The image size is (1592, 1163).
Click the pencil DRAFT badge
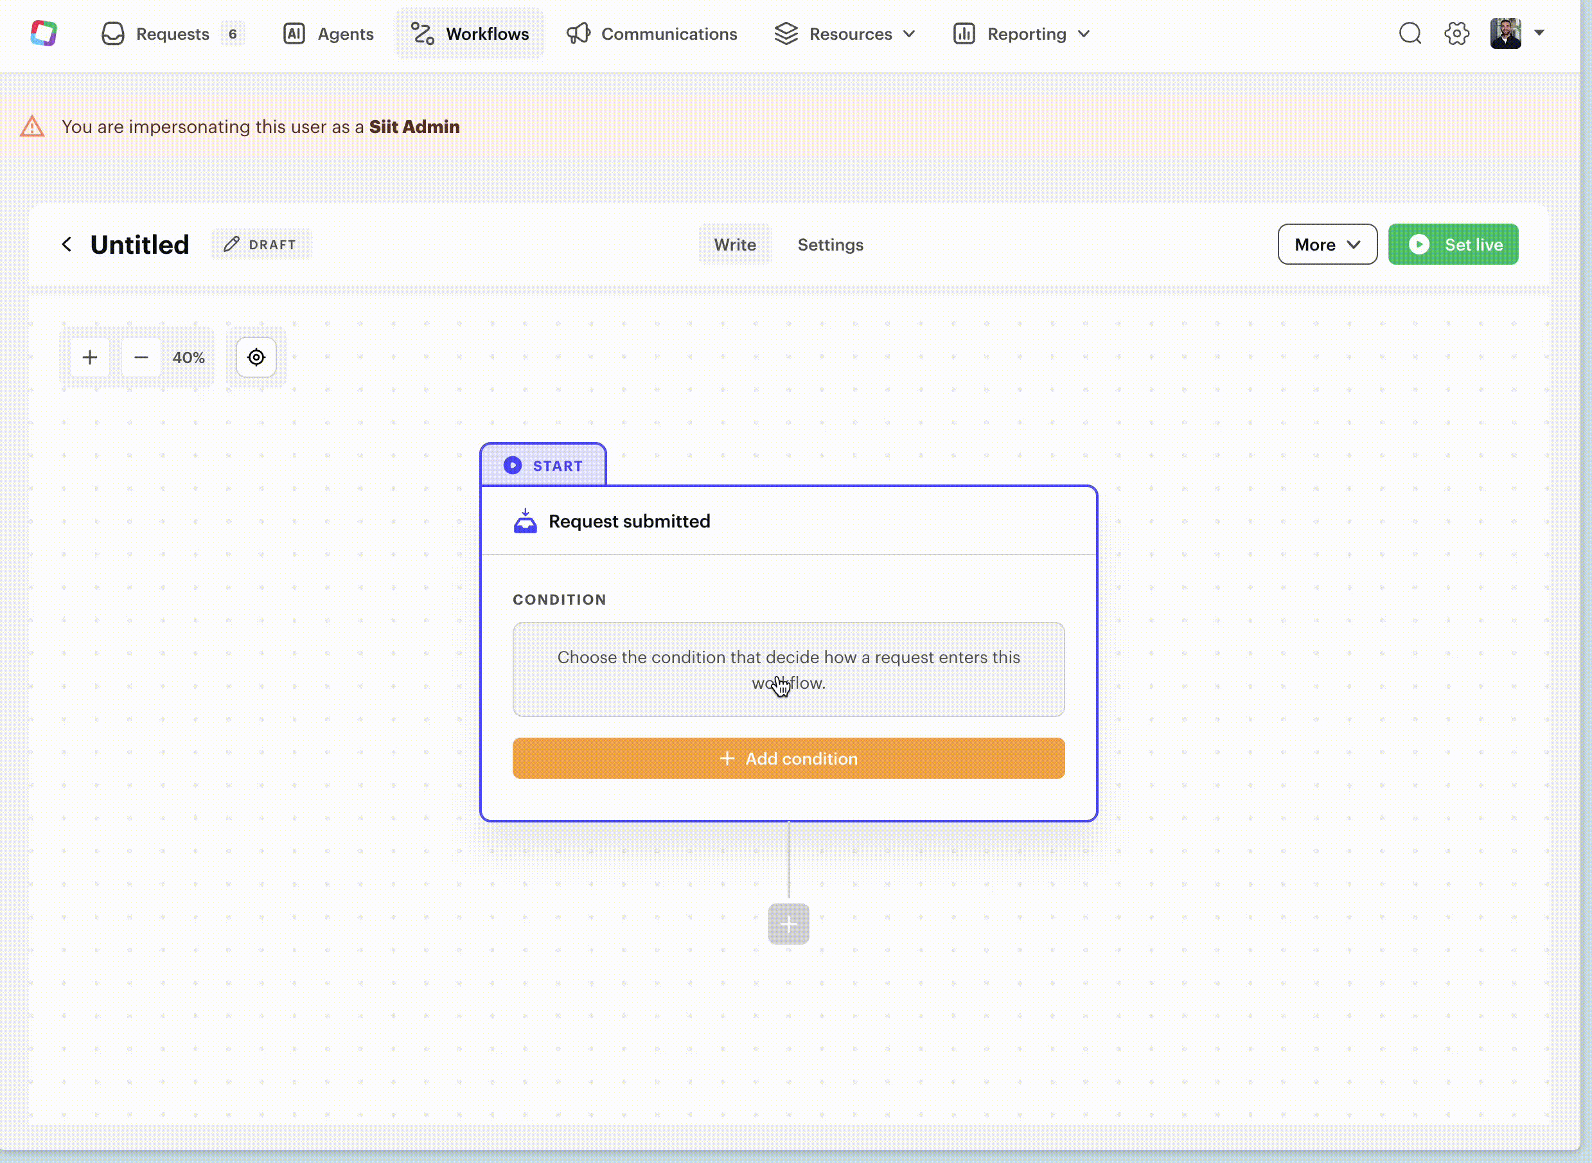pos(260,244)
